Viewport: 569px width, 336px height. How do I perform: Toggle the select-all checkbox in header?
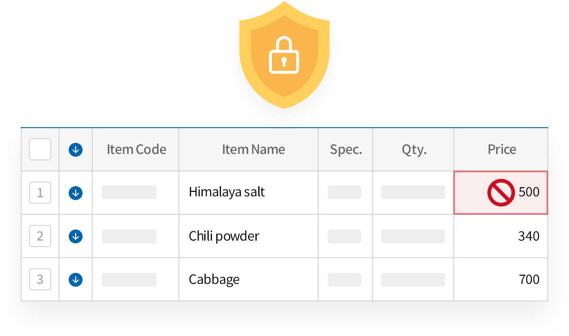[x=40, y=149]
